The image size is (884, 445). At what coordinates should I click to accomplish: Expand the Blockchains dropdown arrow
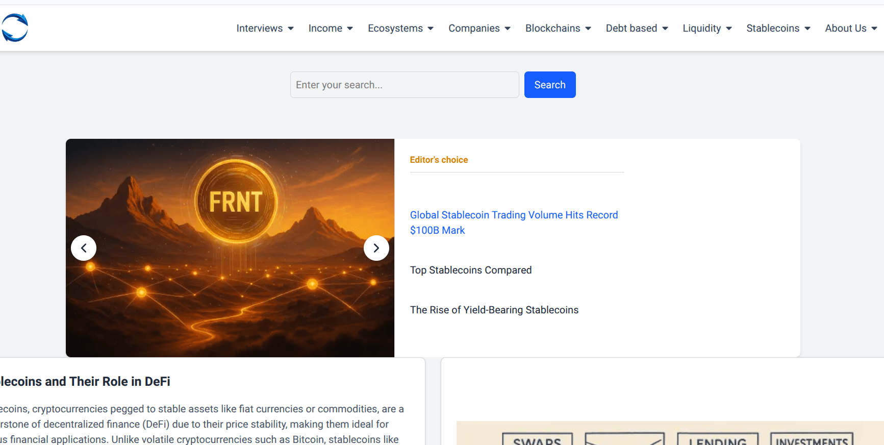588,29
